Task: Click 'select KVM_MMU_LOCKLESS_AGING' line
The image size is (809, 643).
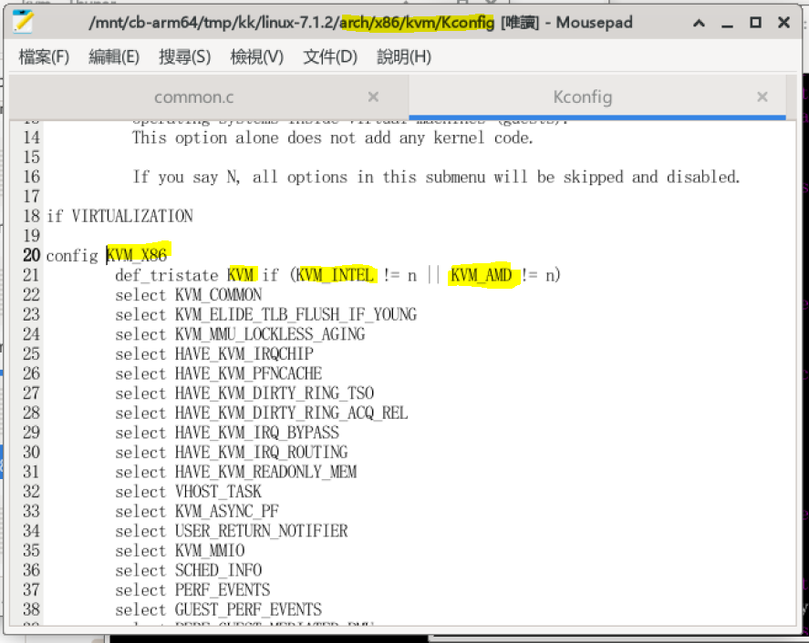Action: click(x=240, y=334)
